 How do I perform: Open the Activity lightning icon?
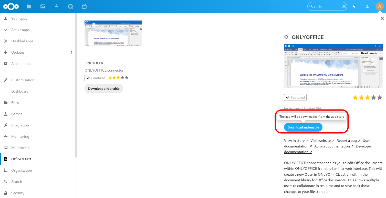click(57, 6)
